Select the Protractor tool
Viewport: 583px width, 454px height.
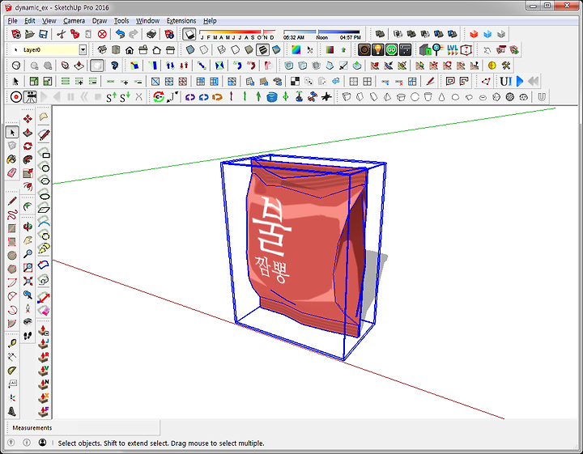click(12, 371)
